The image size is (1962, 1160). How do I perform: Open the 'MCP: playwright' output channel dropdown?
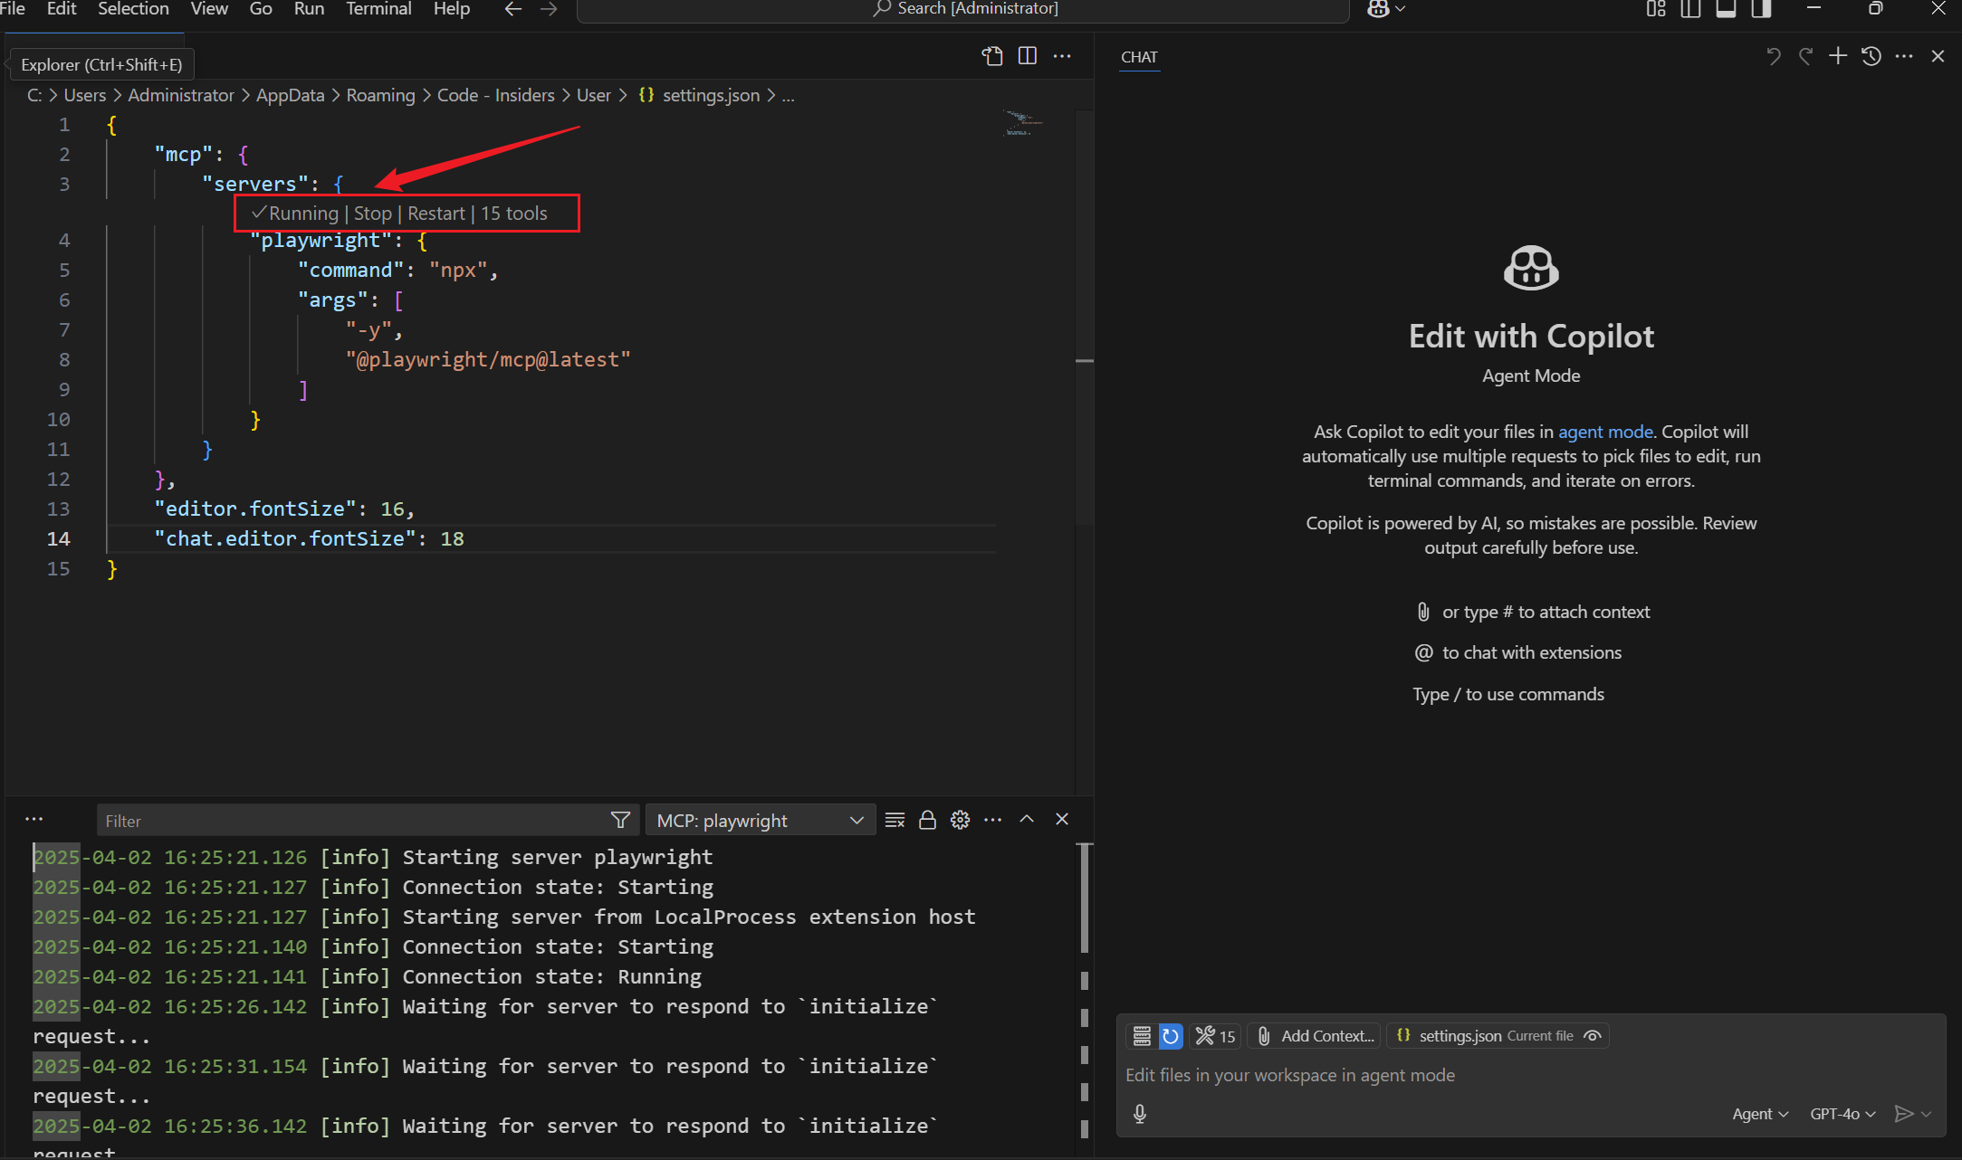pos(761,821)
